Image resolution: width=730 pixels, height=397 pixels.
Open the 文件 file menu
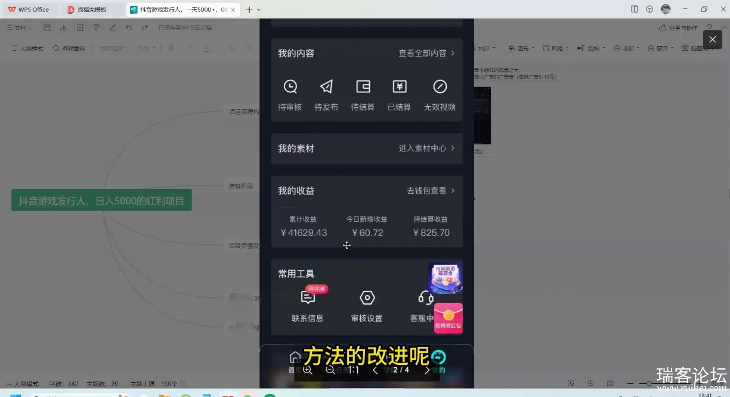coord(20,27)
